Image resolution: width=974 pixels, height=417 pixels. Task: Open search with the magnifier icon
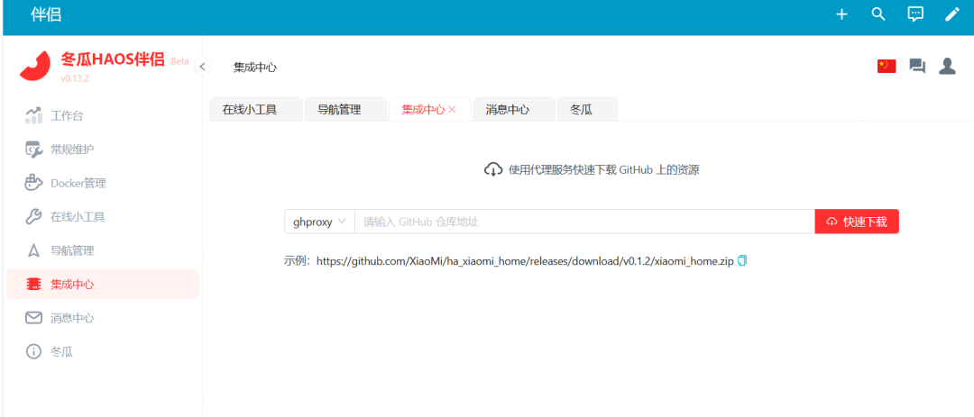tap(878, 14)
